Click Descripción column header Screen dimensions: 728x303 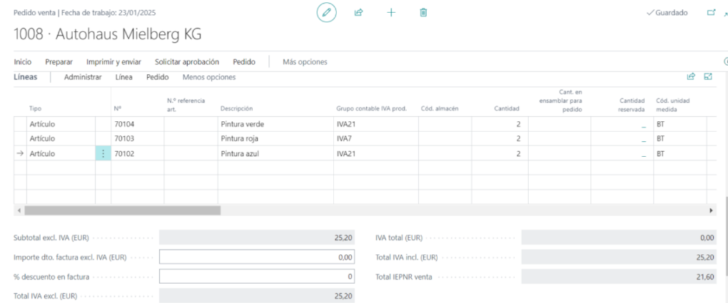[x=236, y=108]
